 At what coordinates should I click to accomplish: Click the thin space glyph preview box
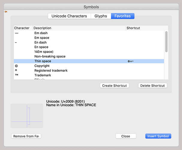pyautogui.click(x=27, y=116)
